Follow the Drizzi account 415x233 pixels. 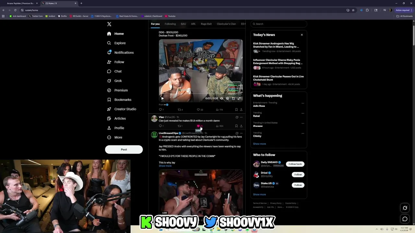coord(298,174)
